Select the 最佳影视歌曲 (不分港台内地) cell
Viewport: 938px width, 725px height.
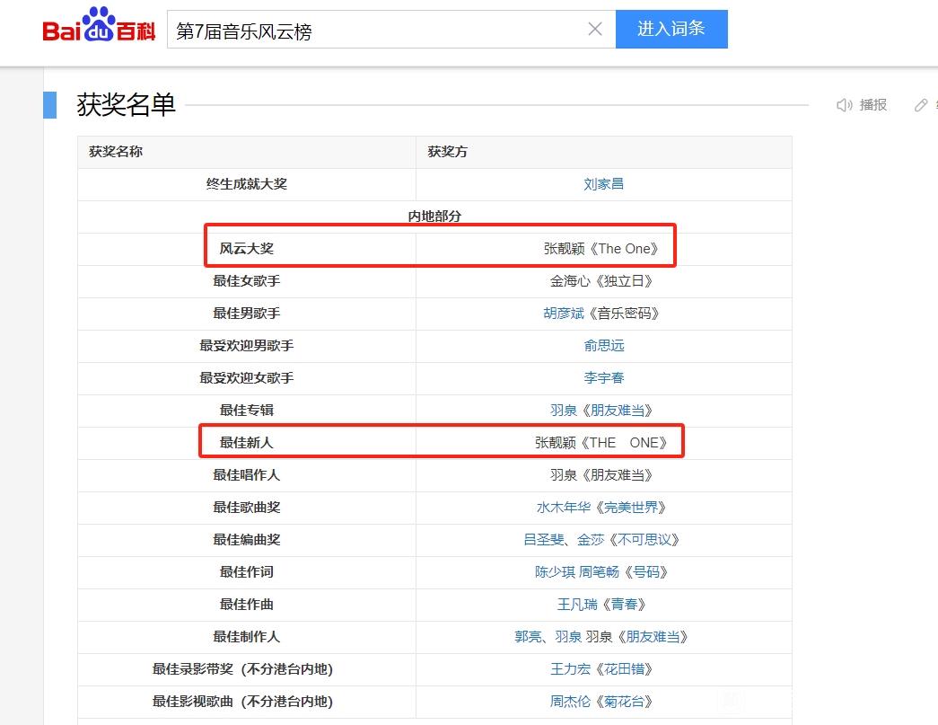click(x=247, y=701)
